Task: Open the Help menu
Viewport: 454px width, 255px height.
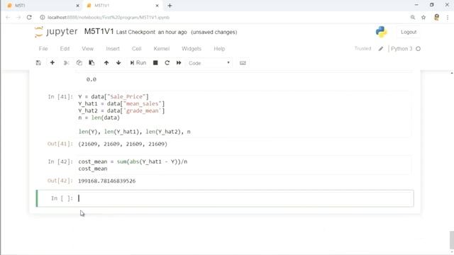Action: point(219,49)
